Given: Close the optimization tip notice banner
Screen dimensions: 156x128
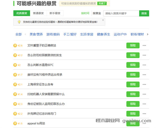Looking at the screenshot, I should point(103,20).
